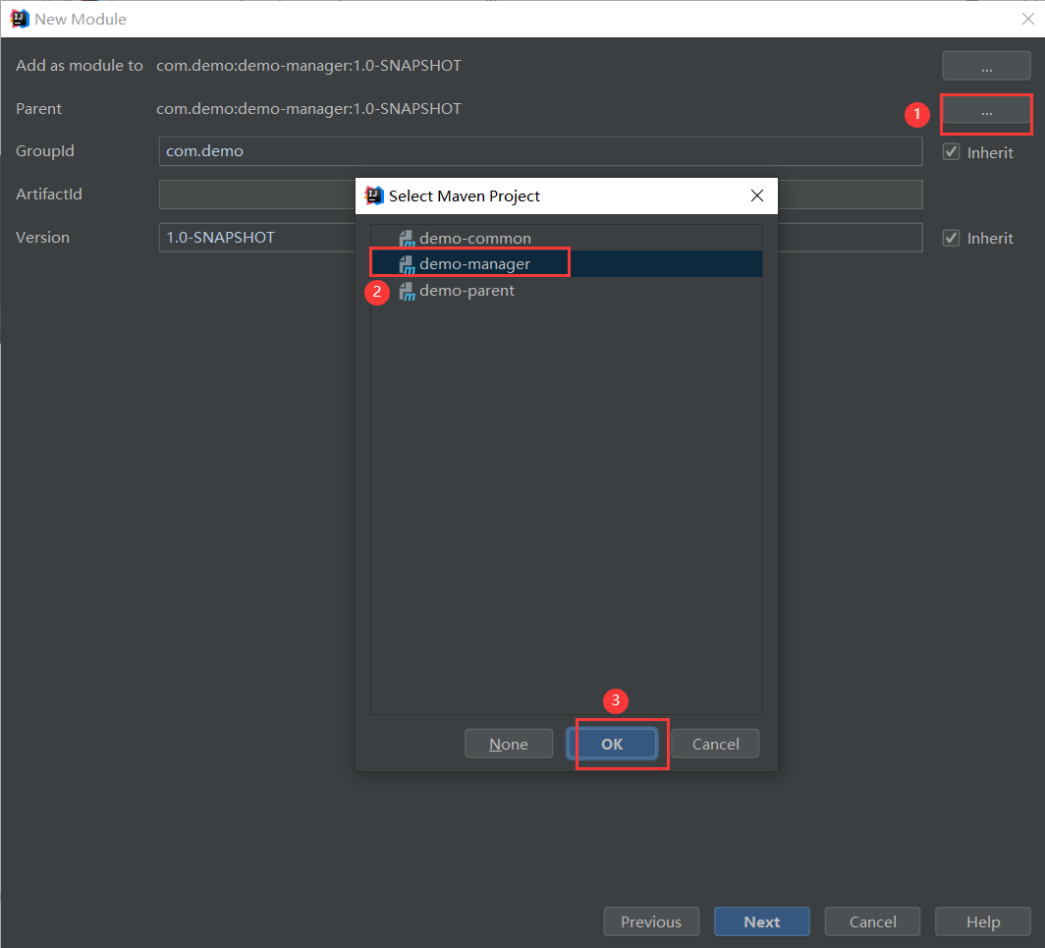Click the Add as module to value text
1045x948 pixels.
click(x=308, y=66)
